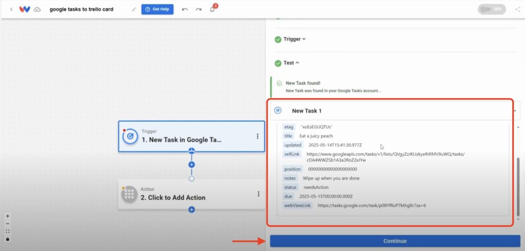Redo the last change
The height and width of the screenshot is (251, 525).
pyautogui.click(x=198, y=9)
